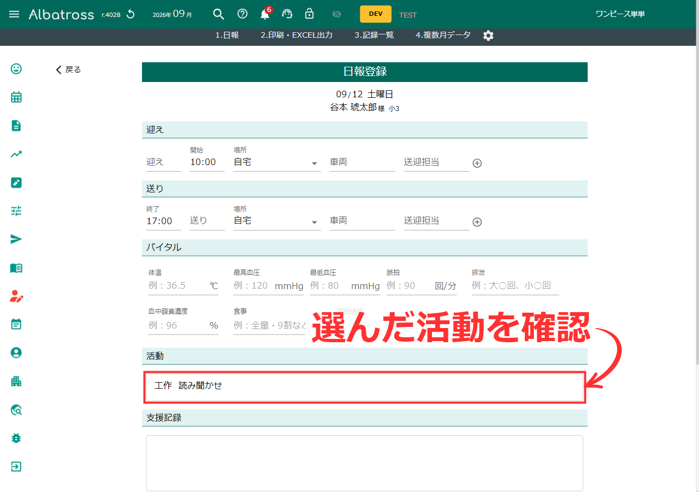Open the account circle sidebar icon
The height and width of the screenshot is (492, 699).
tap(16, 353)
